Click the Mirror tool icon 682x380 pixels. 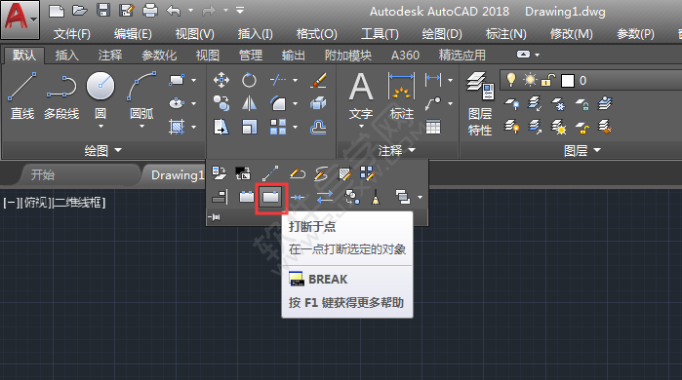(x=249, y=103)
